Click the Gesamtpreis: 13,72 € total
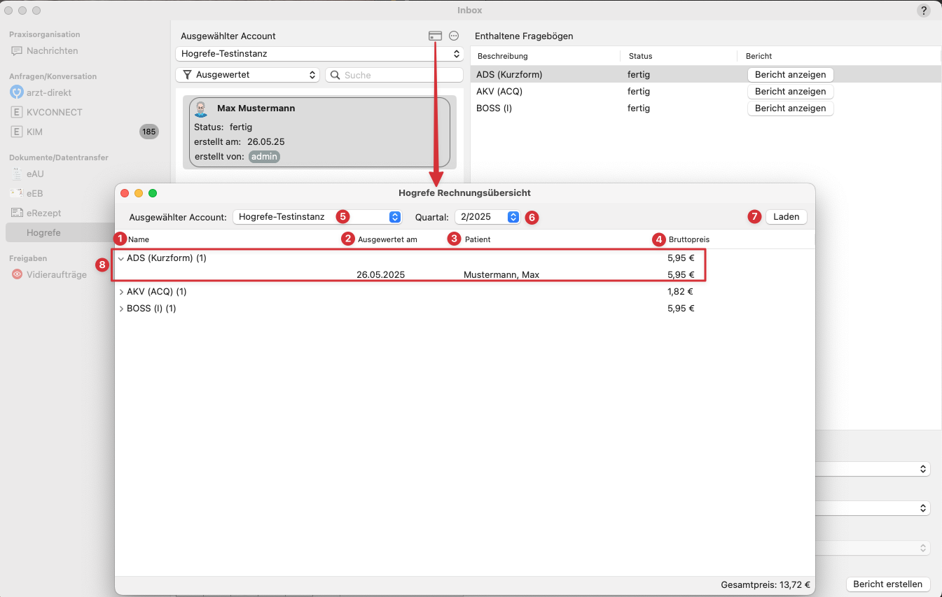The height and width of the screenshot is (597, 942). pos(765,584)
